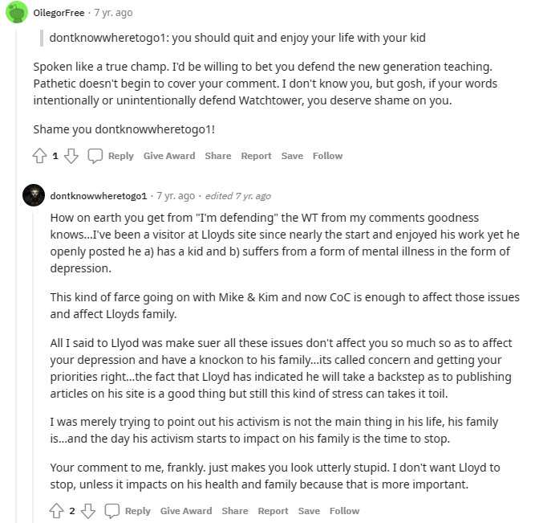Report dontknowwheretogo1's reply
Viewport: 535px width, 523px height.
pyautogui.click(x=273, y=511)
